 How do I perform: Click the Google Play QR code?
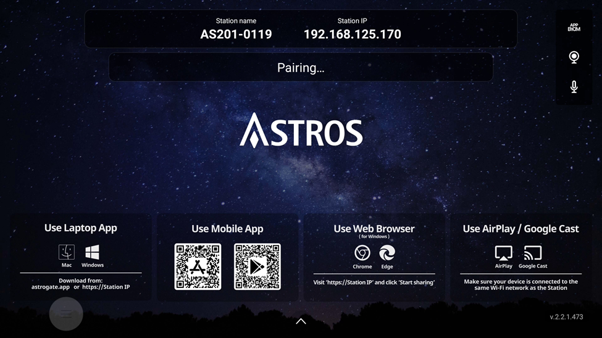[x=257, y=266]
